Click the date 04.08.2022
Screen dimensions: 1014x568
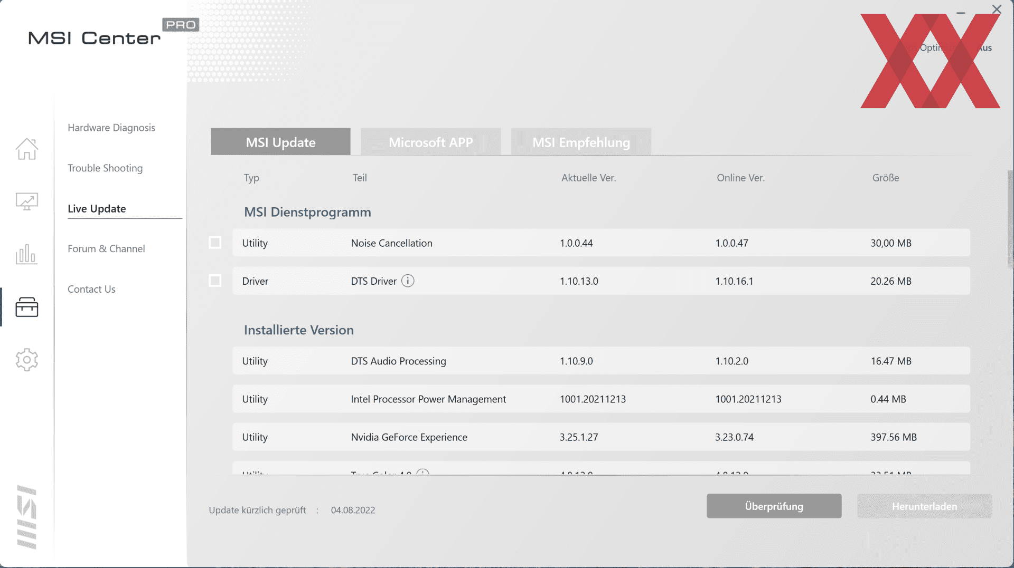point(353,510)
